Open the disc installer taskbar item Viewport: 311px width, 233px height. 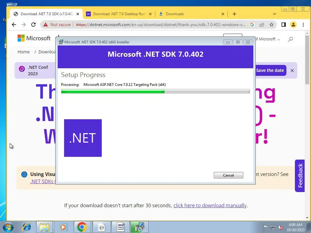pyautogui.click(x=101, y=227)
